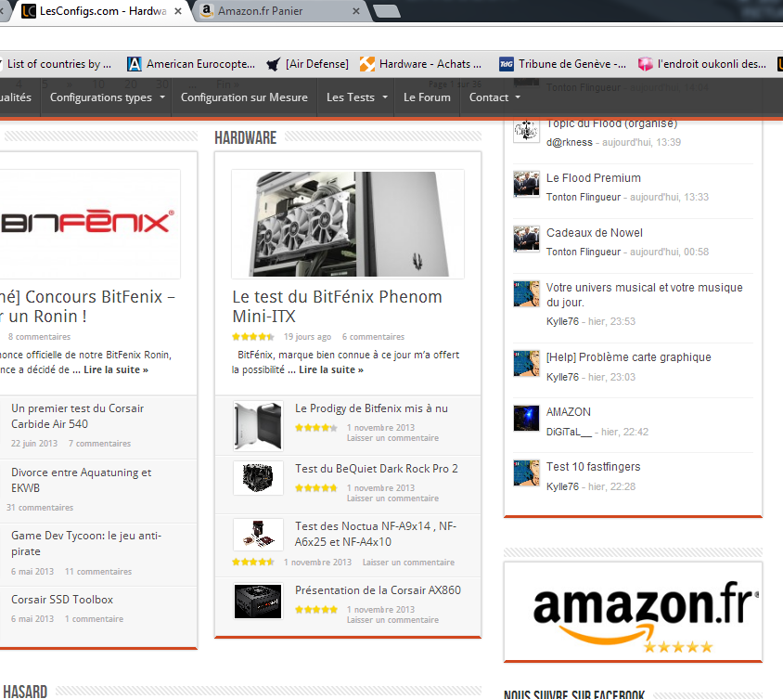Open the '6 commentaires' link
The image size is (783, 699).
click(x=373, y=337)
